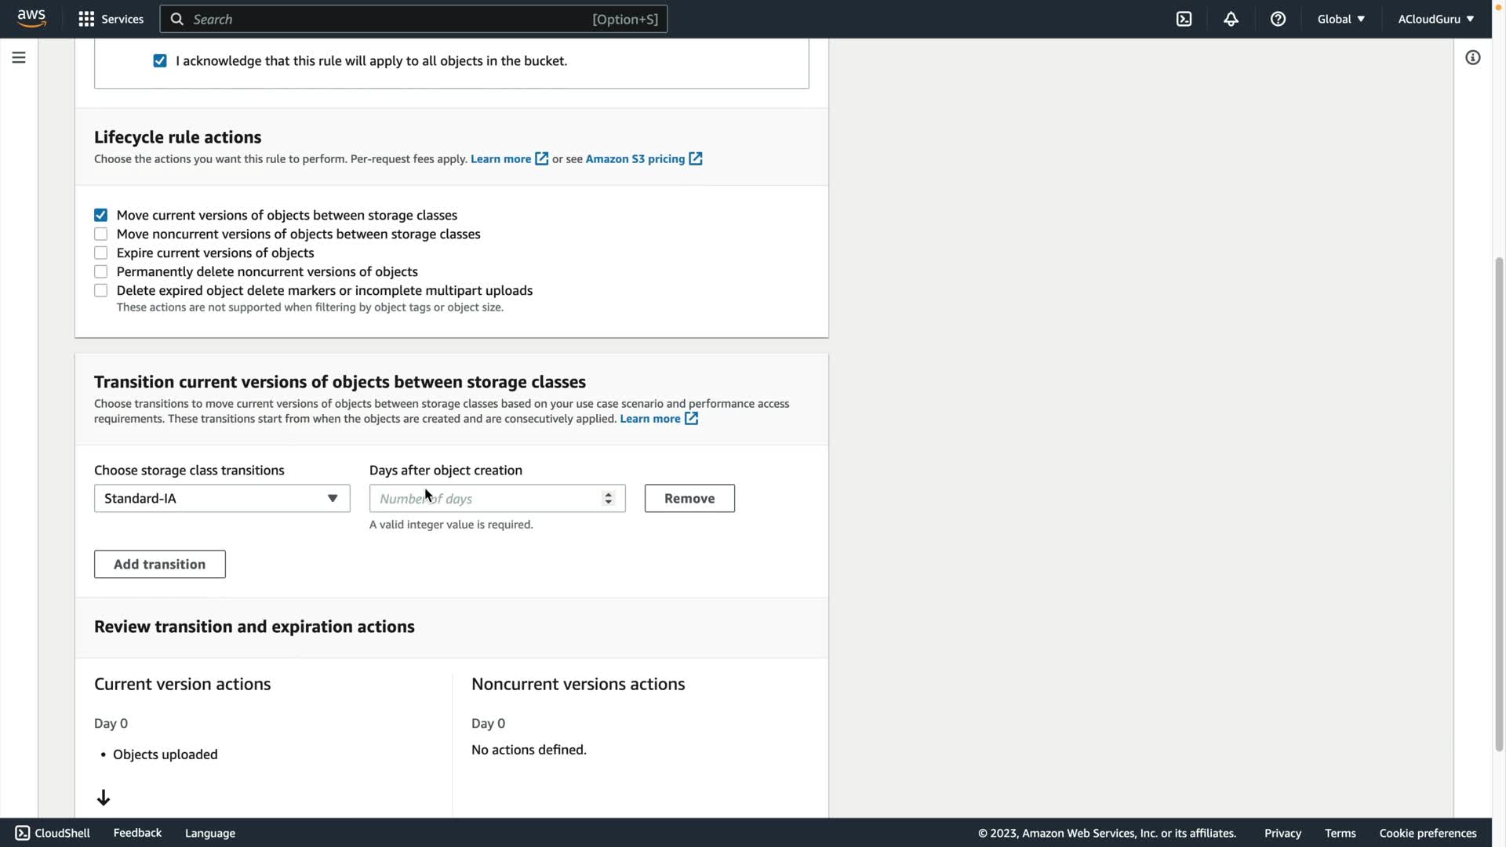Enable Expire current versions of objects
Viewport: 1506px width, 847px height.
pyautogui.click(x=100, y=253)
